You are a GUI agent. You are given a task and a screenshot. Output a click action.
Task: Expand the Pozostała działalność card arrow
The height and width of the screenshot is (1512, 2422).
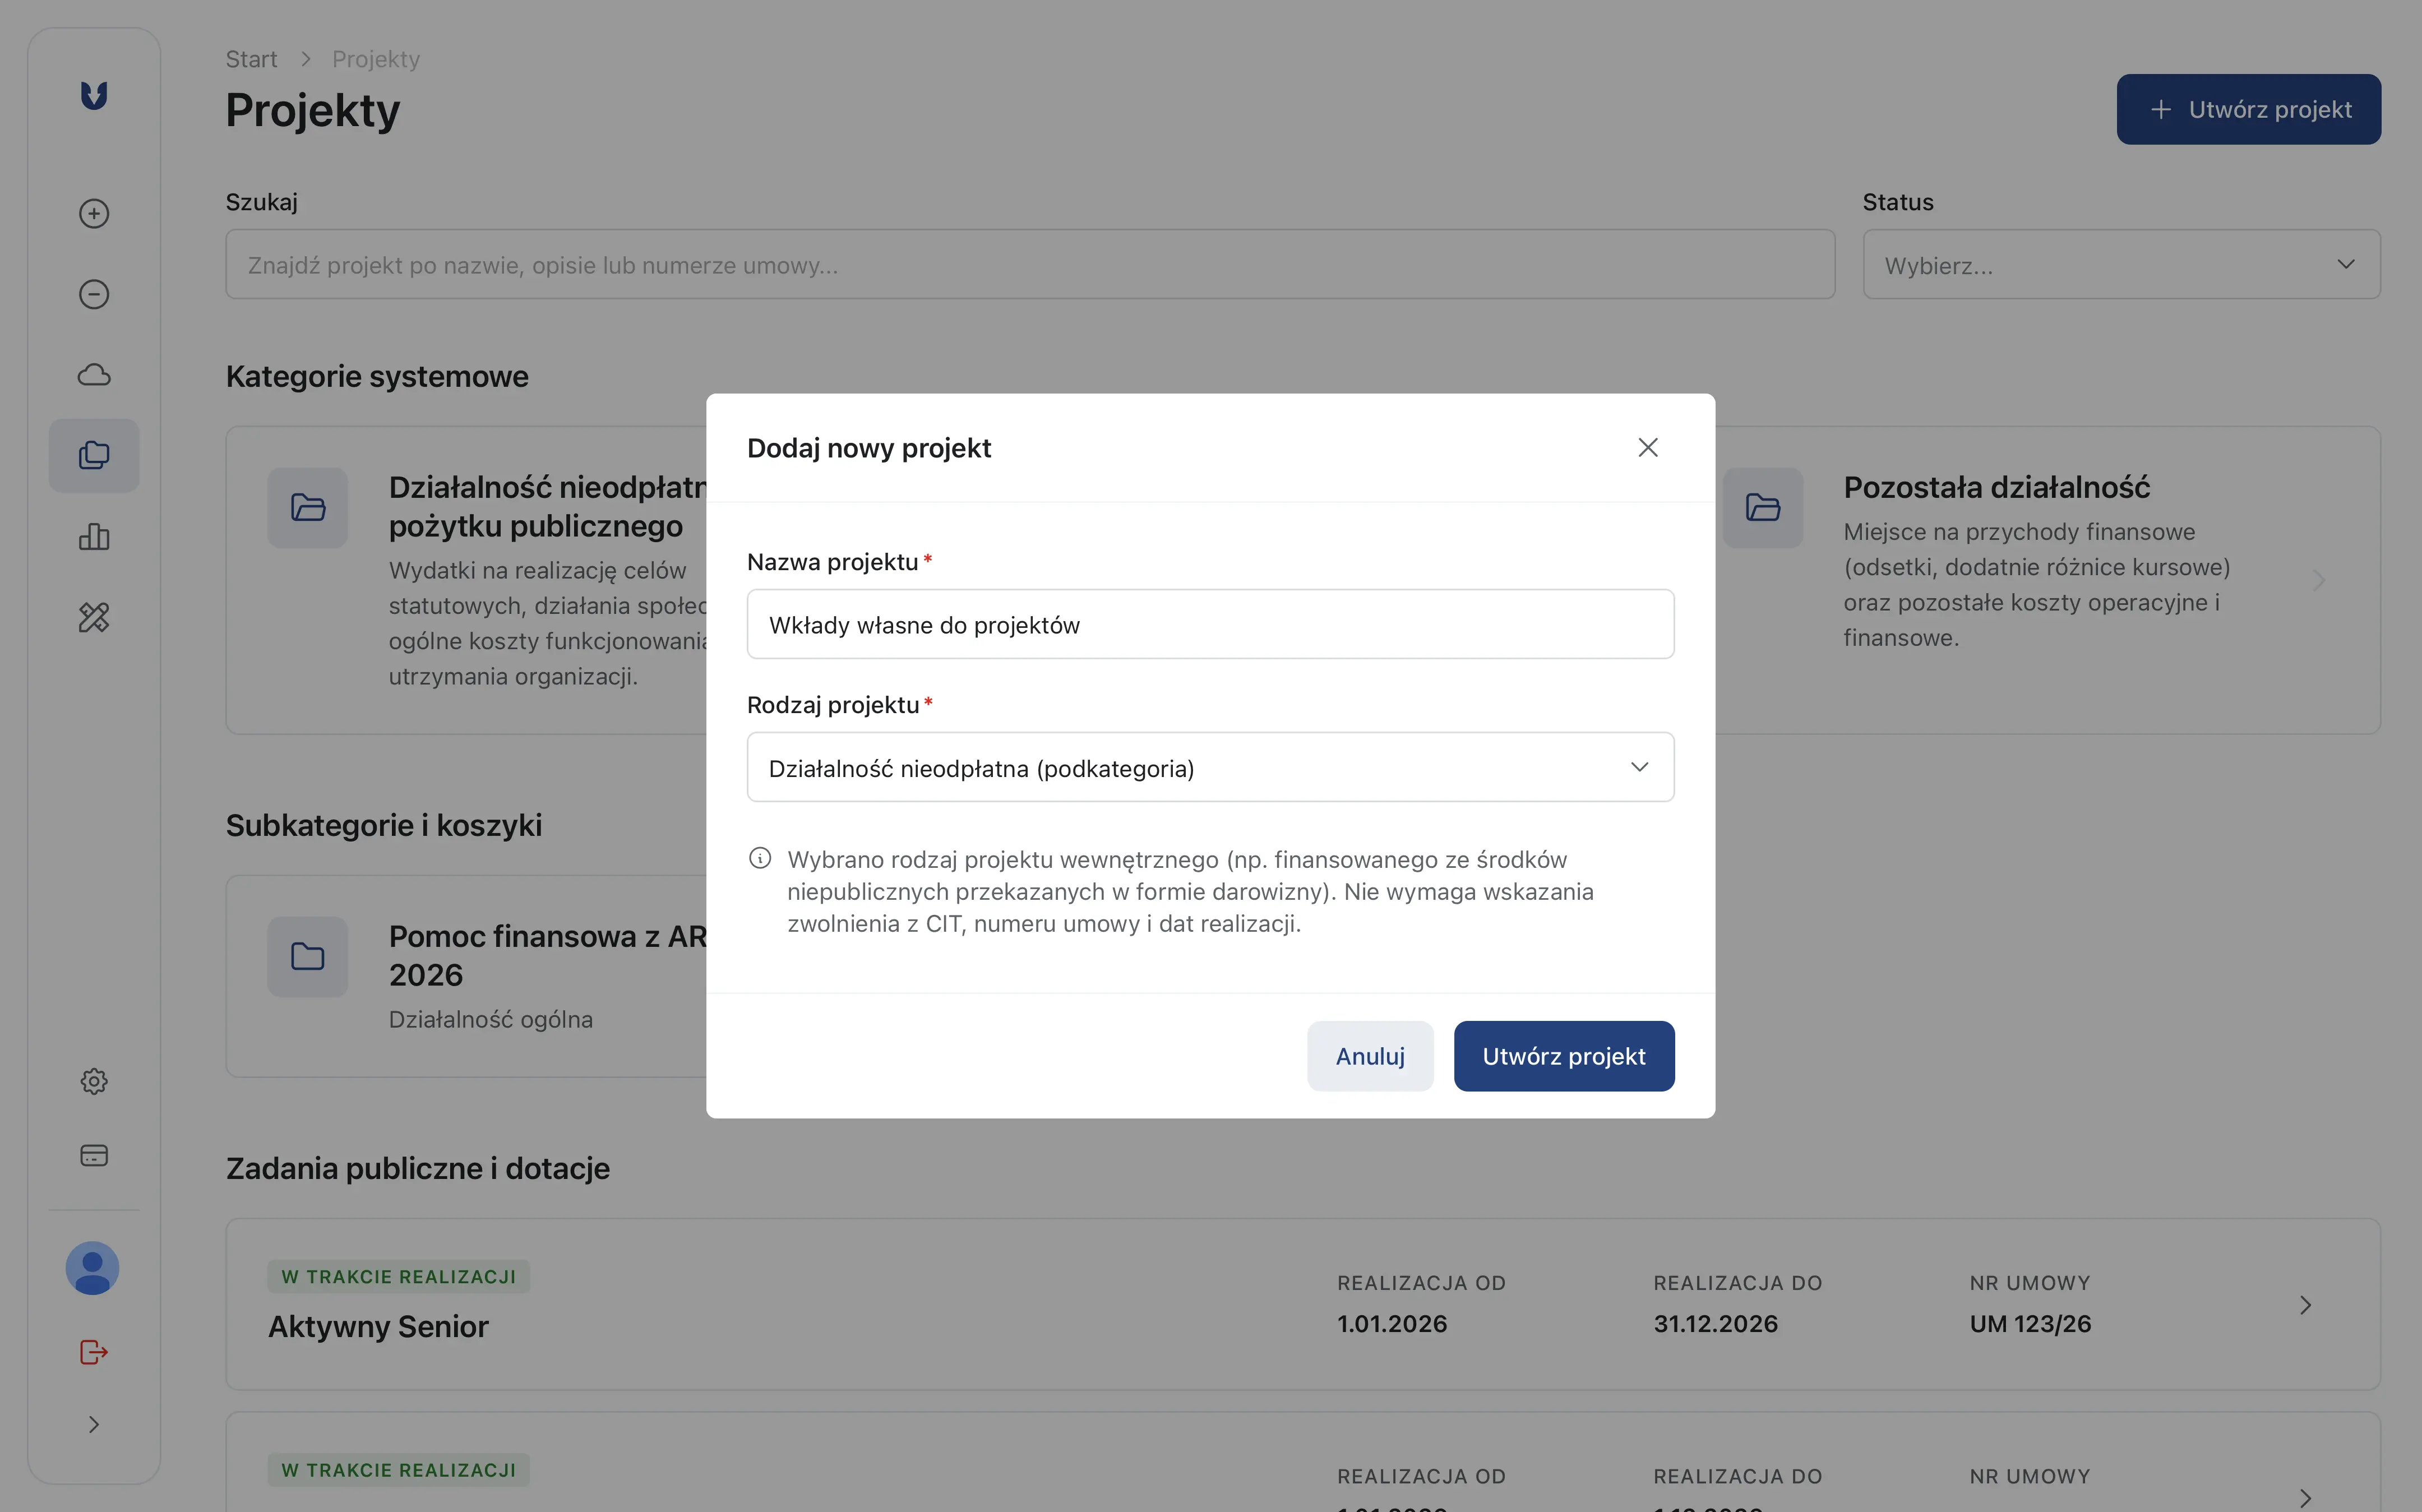pos(2318,580)
